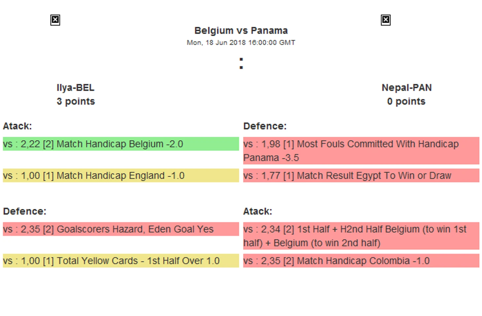Click the right Defence: heading under Nepal-PAN
Image resolution: width=482 pixels, height=316 pixels.
click(265, 126)
